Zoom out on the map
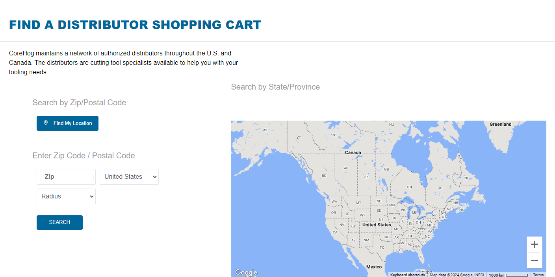The image size is (555, 277). (535, 260)
